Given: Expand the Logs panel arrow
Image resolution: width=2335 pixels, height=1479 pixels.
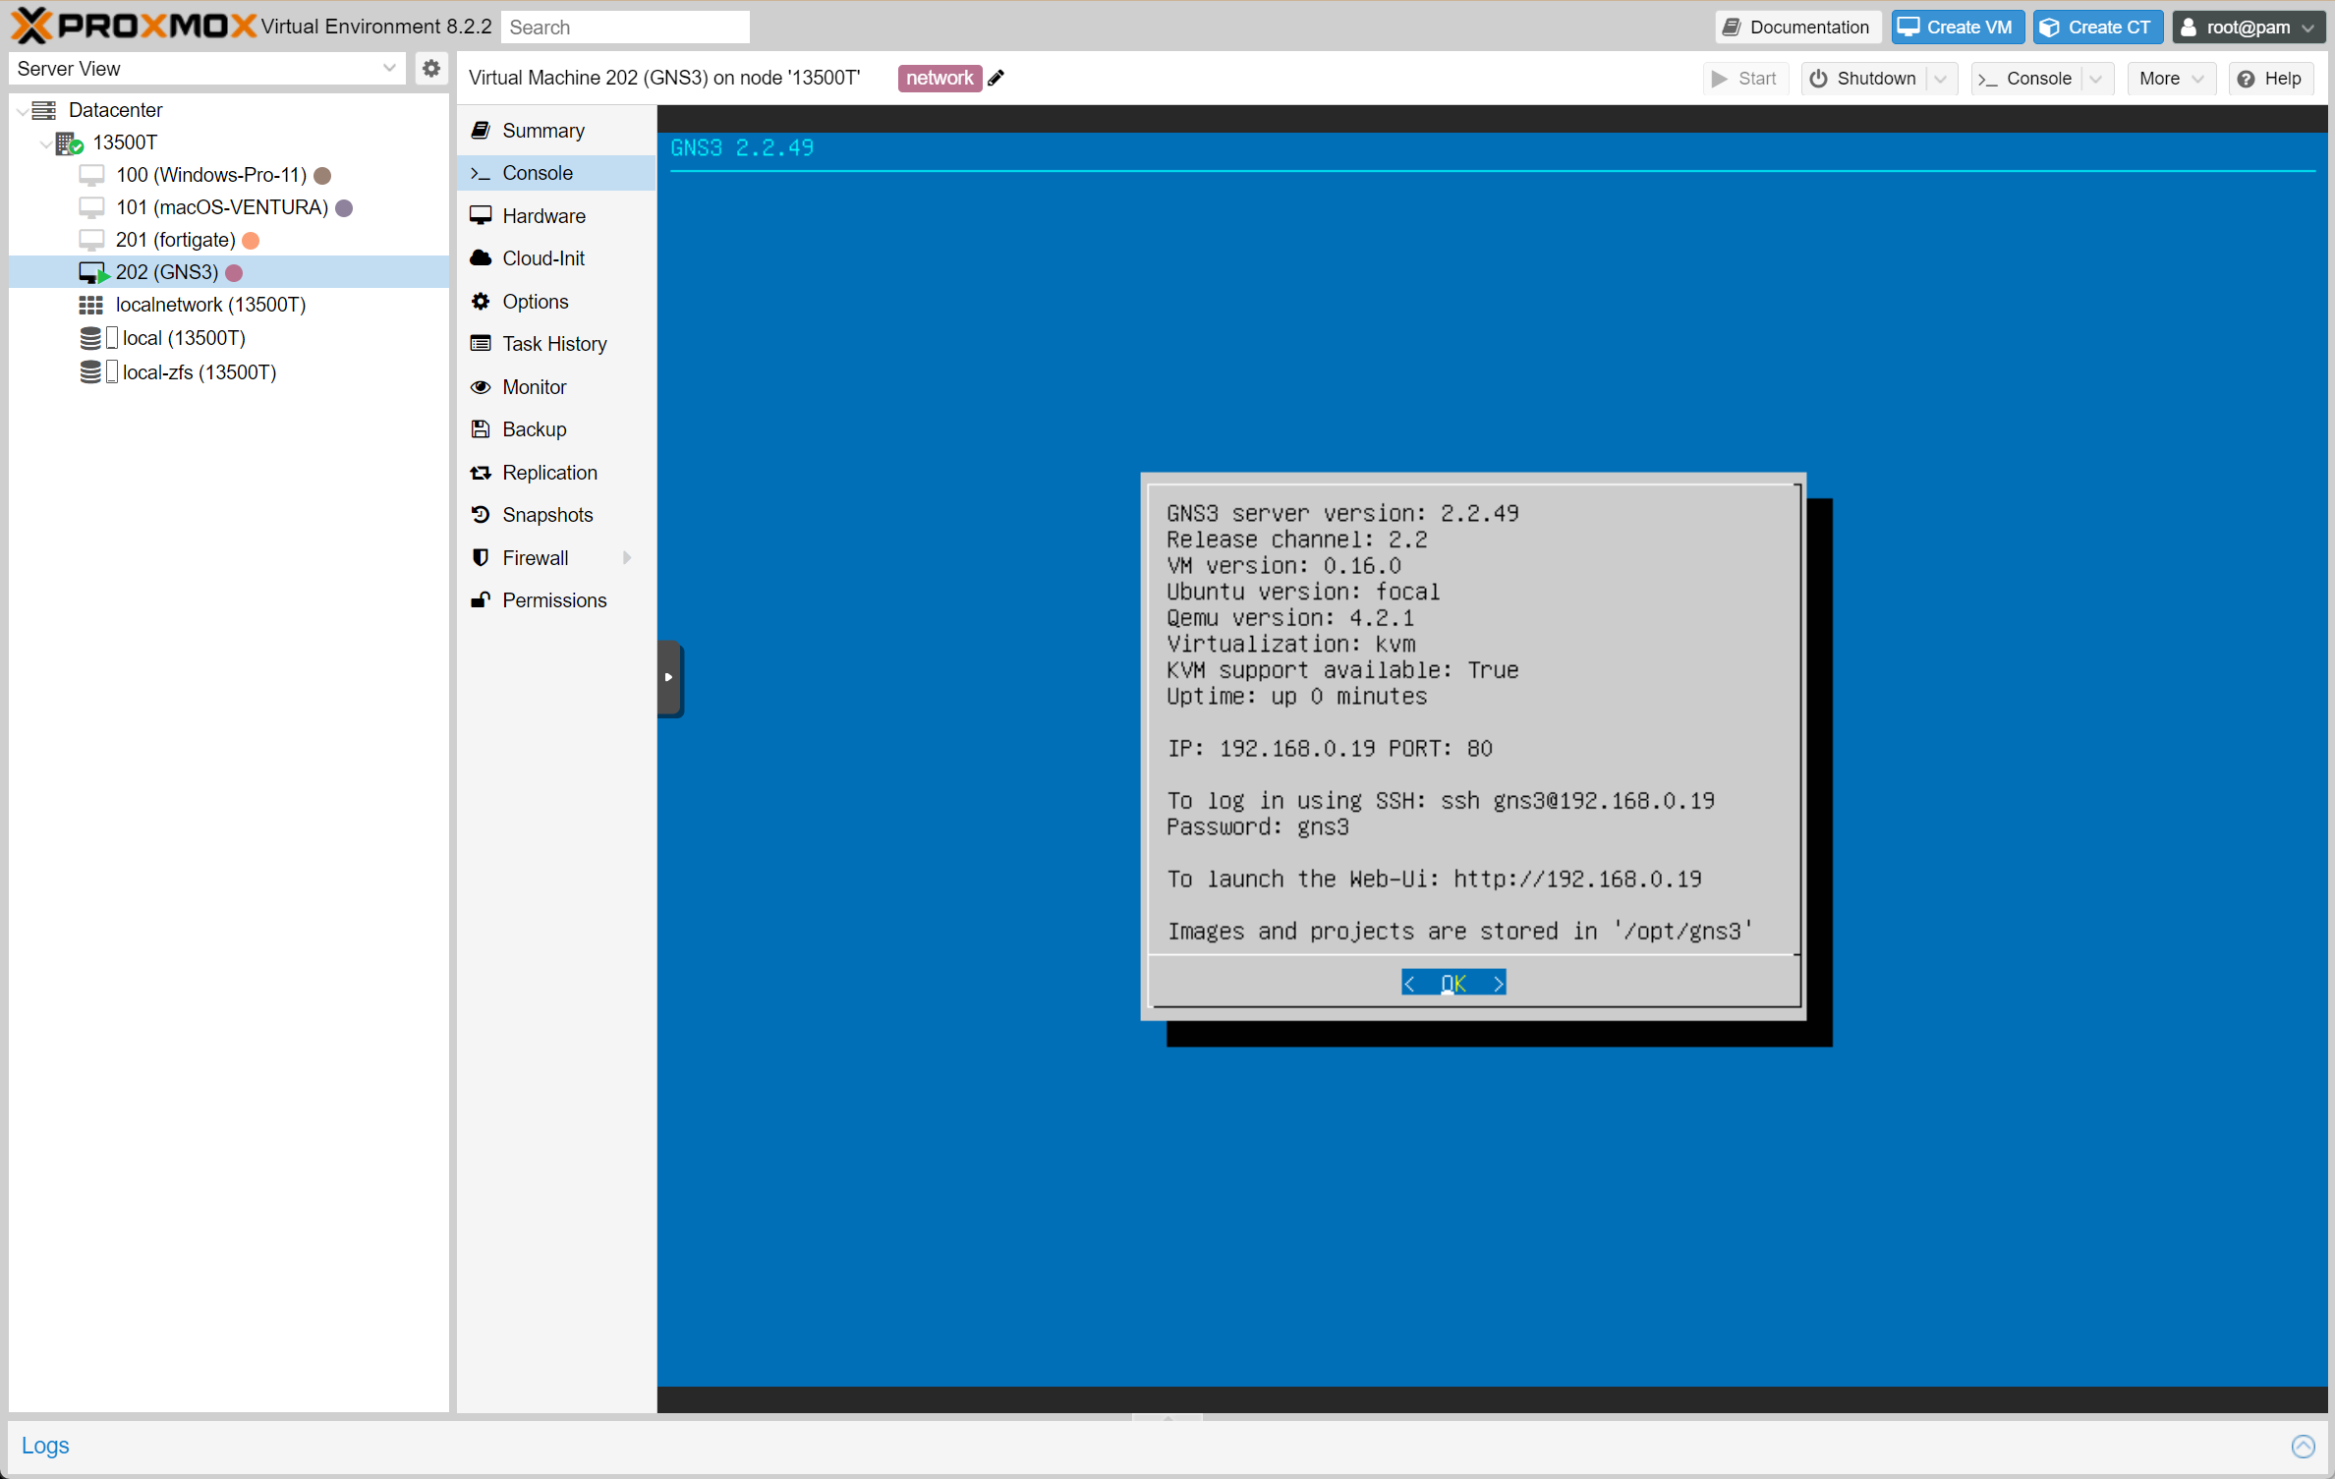Looking at the screenshot, I should point(2304,1446).
